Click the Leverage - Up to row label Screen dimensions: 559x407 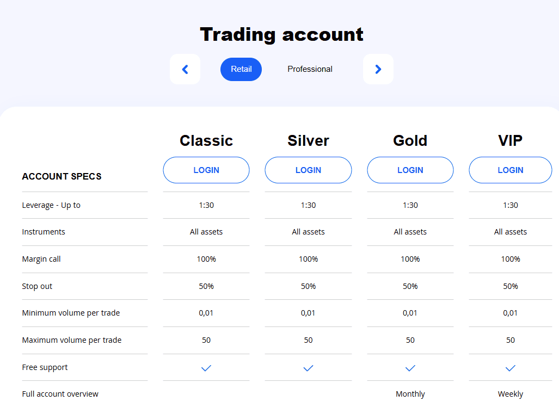52,205
